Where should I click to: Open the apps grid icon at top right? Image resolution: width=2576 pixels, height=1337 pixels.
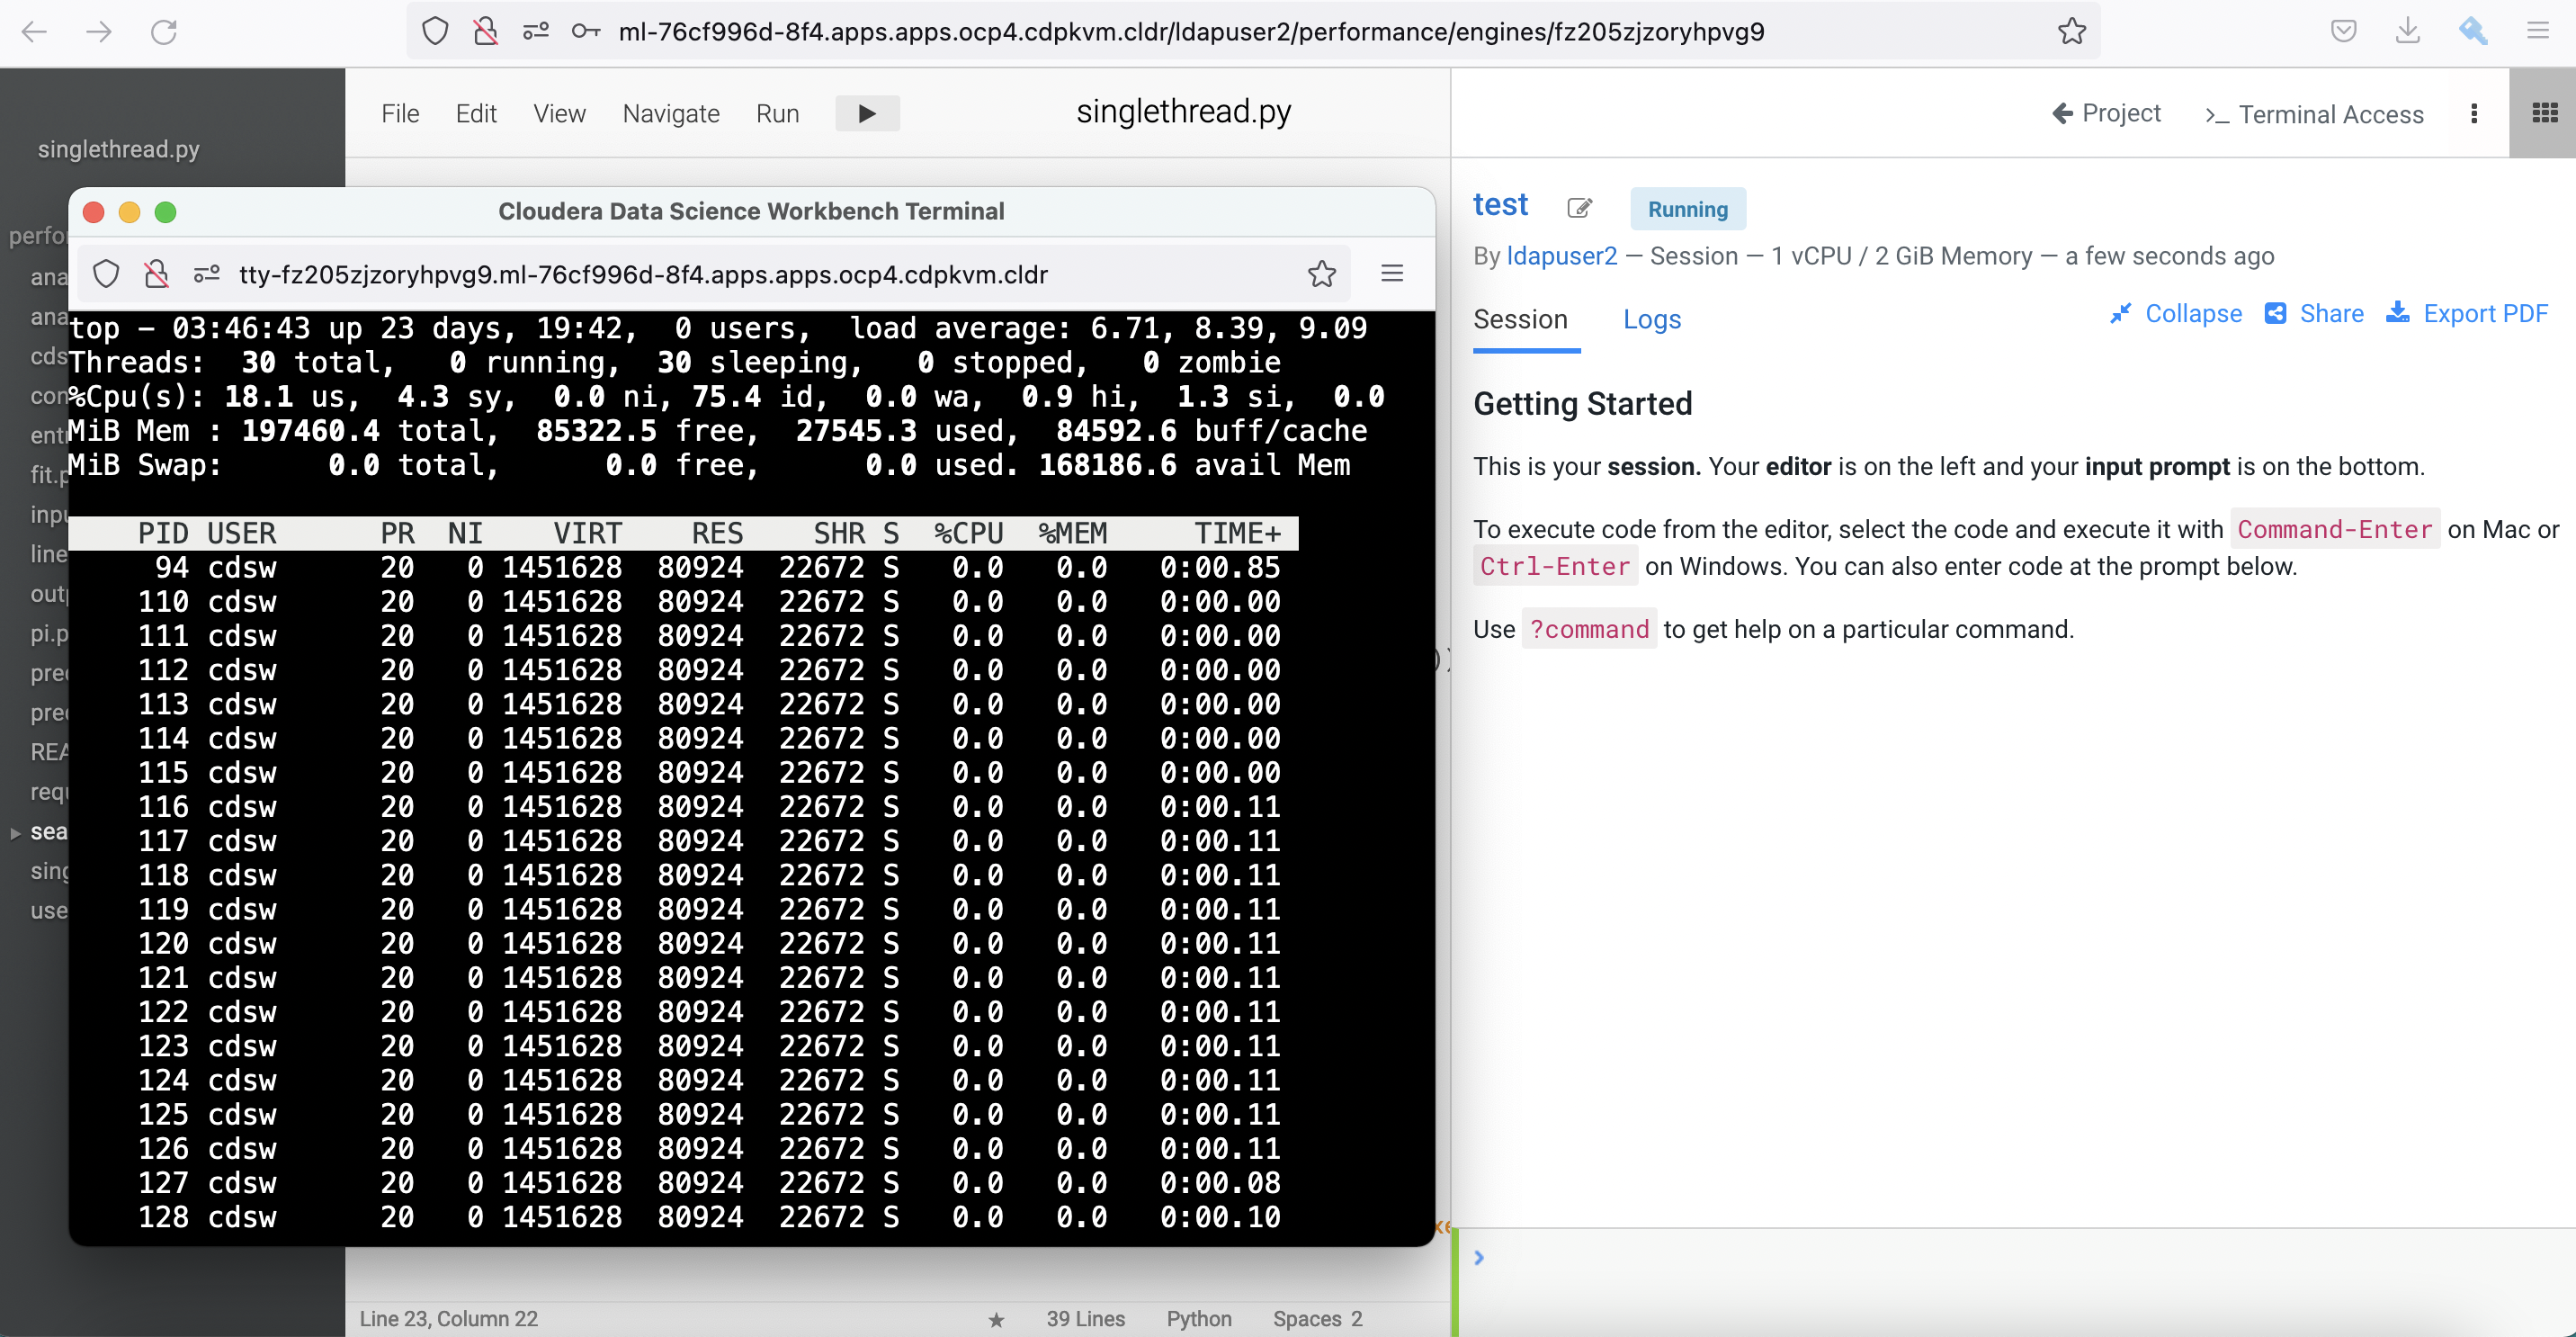tap(2543, 113)
